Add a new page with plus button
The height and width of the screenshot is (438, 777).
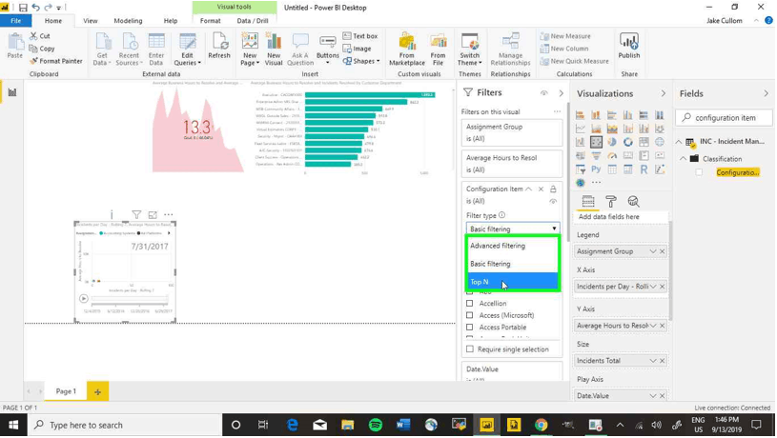pyautogui.click(x=97, y=391)
